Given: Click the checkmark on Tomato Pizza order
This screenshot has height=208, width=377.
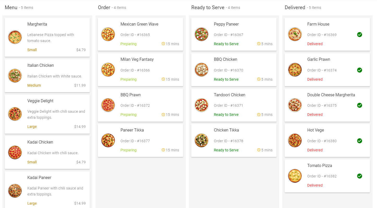Looking at the screenshot, I should click(x=360, y=176).
